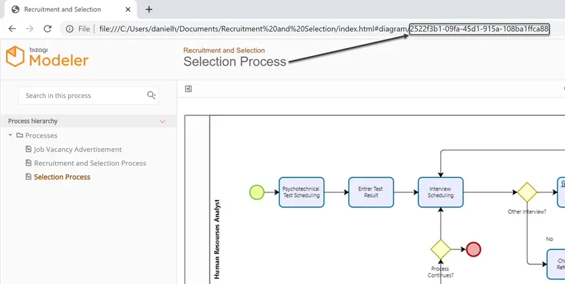The width and height of the screenshot is (565, 284).
Task: Click the Selection Process document icon
Action: 29,176
